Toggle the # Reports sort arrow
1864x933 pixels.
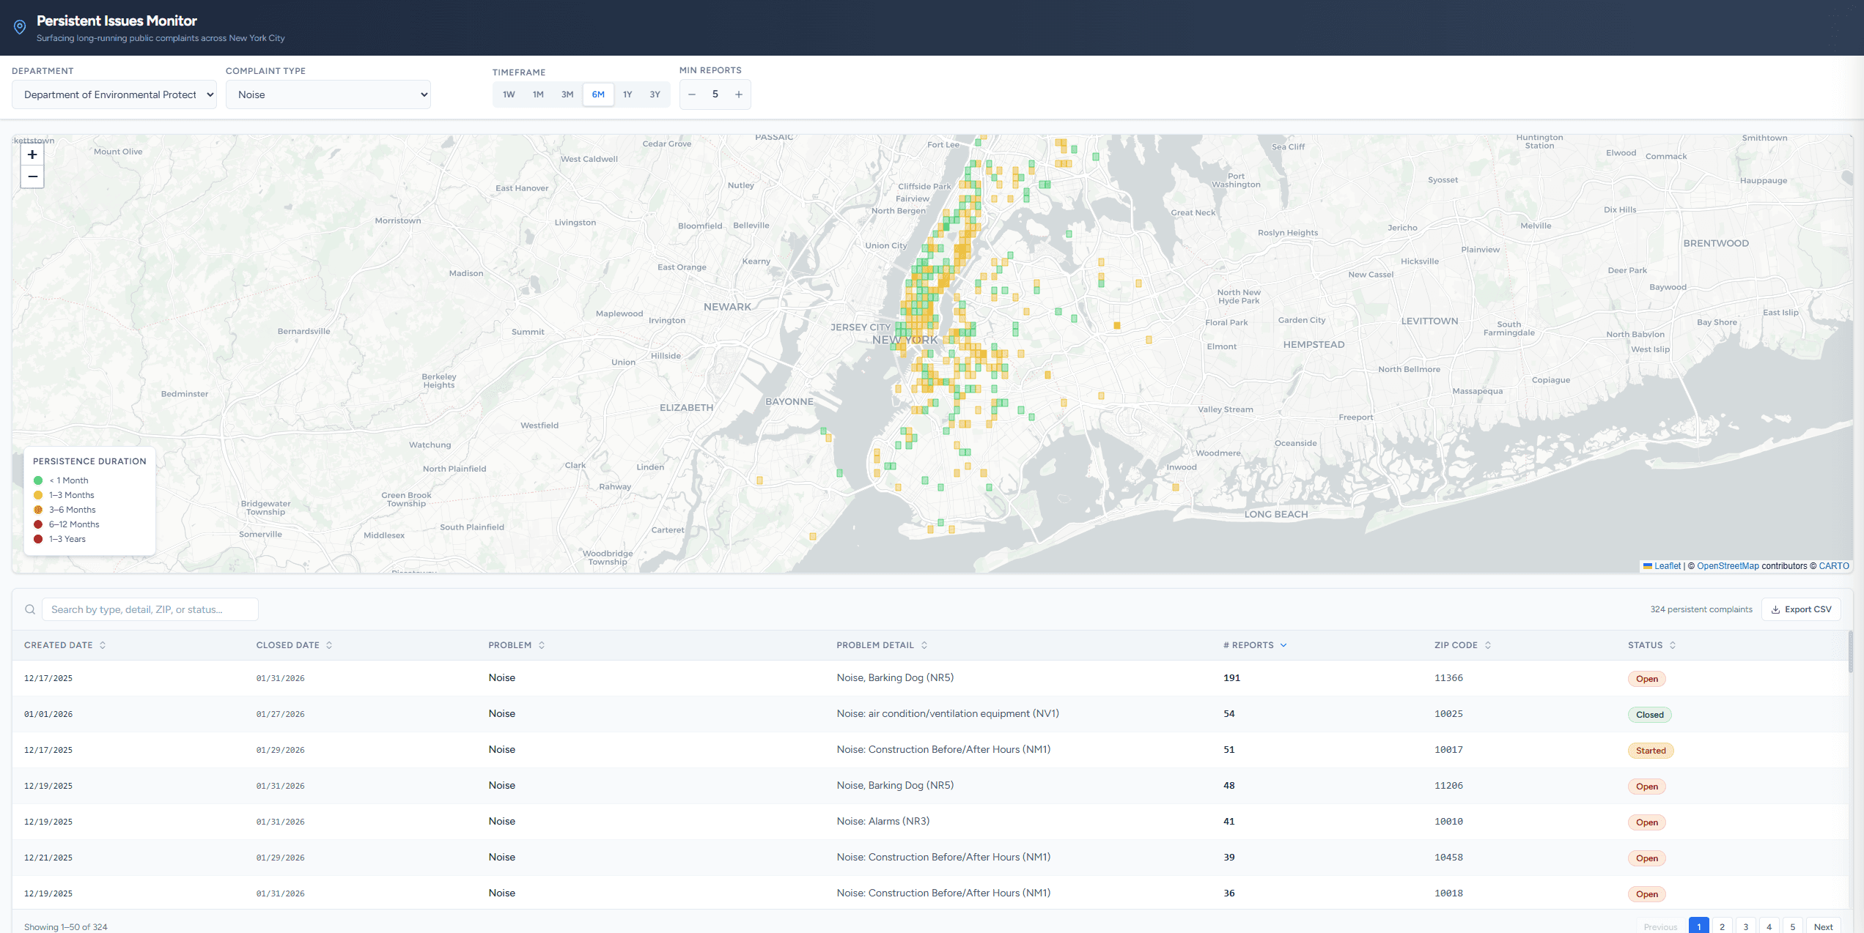(x=1283, y=645)
